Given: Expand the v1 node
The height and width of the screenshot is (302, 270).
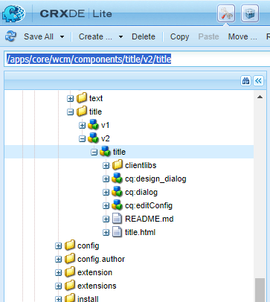Looking at the screenshot, I should (x=83, y=126).
